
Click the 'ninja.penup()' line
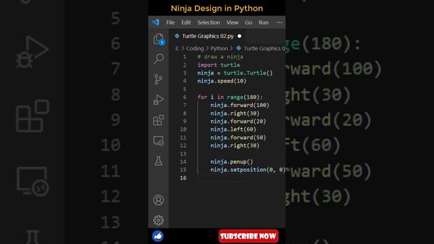[231, 162]
